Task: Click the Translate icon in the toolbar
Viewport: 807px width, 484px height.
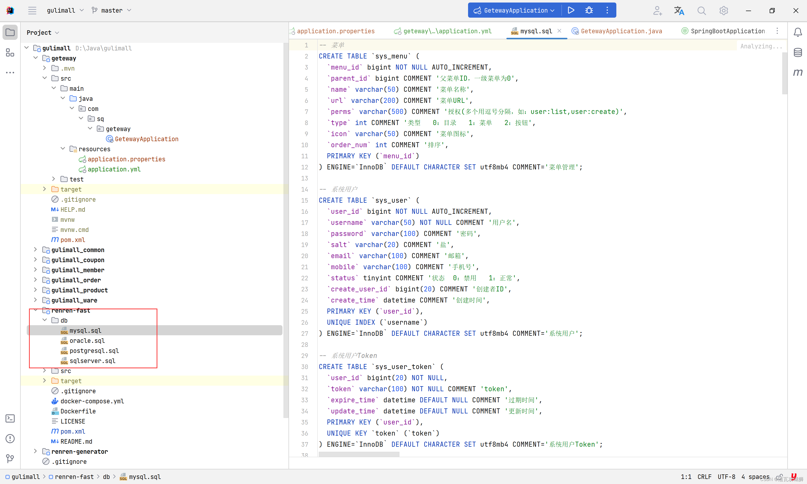Action: (679, 10)
